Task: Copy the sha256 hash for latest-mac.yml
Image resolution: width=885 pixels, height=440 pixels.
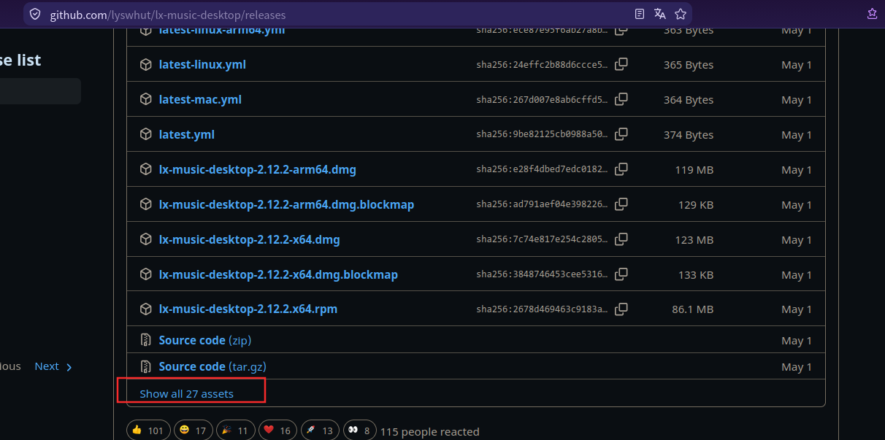Action: pos(621,99)
